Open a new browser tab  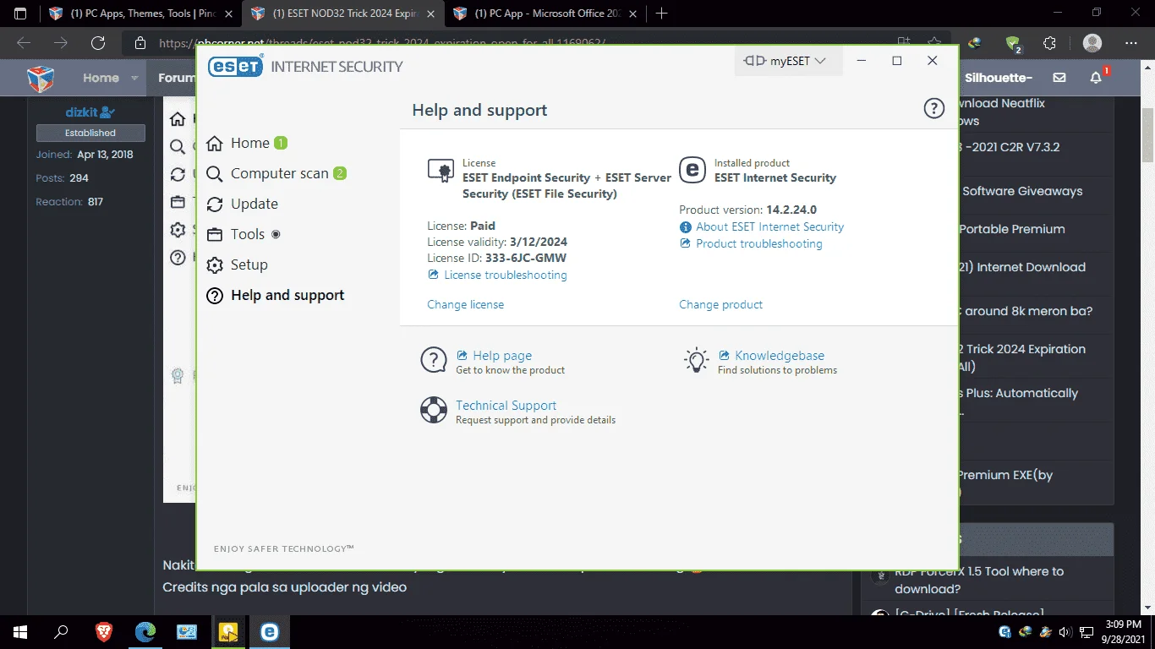point(661,14)
